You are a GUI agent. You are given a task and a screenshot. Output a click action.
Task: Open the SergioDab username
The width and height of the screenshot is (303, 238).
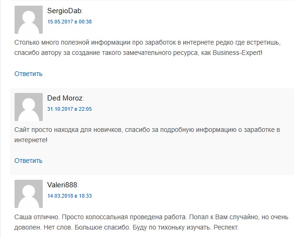(x=64, y=11)
